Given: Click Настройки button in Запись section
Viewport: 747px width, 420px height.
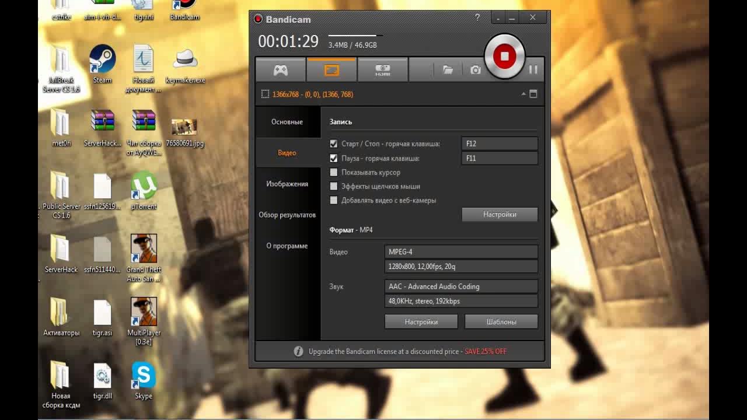Looking at the screenshot, I should pyautogui.click(x=500, y=215).
